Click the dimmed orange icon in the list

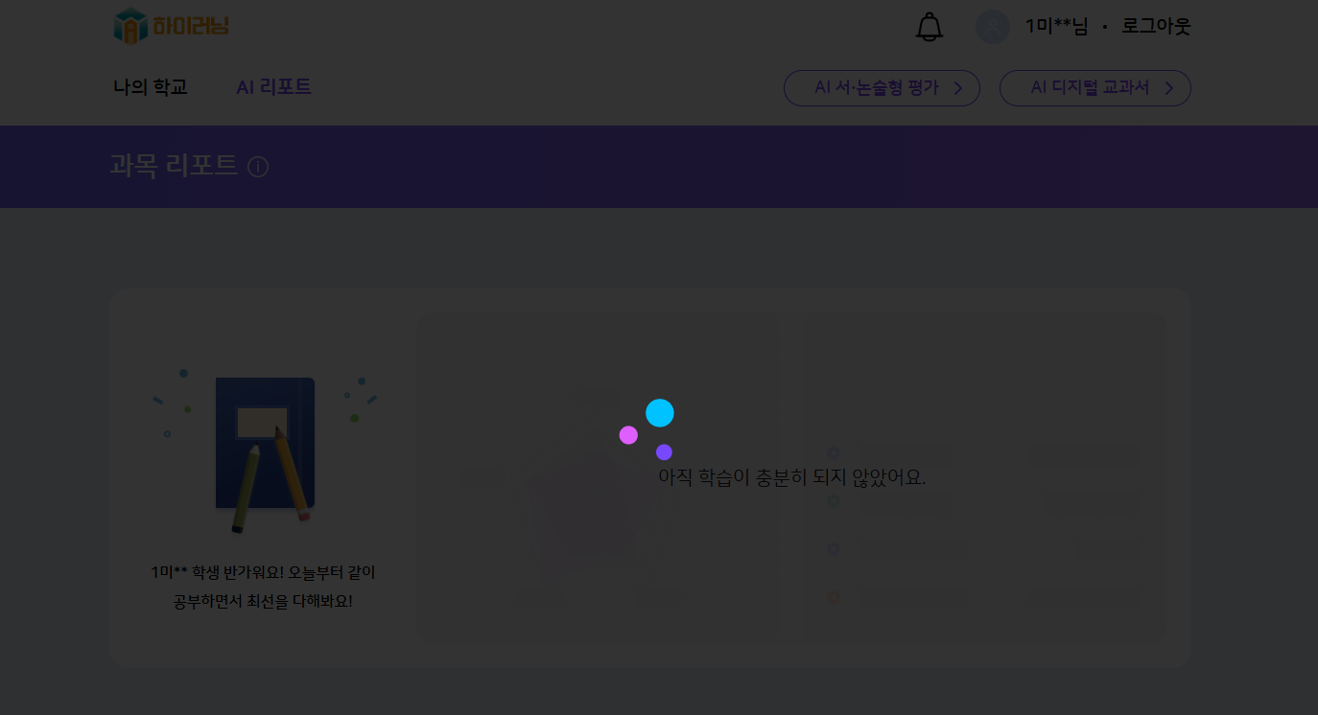[834, 597]
